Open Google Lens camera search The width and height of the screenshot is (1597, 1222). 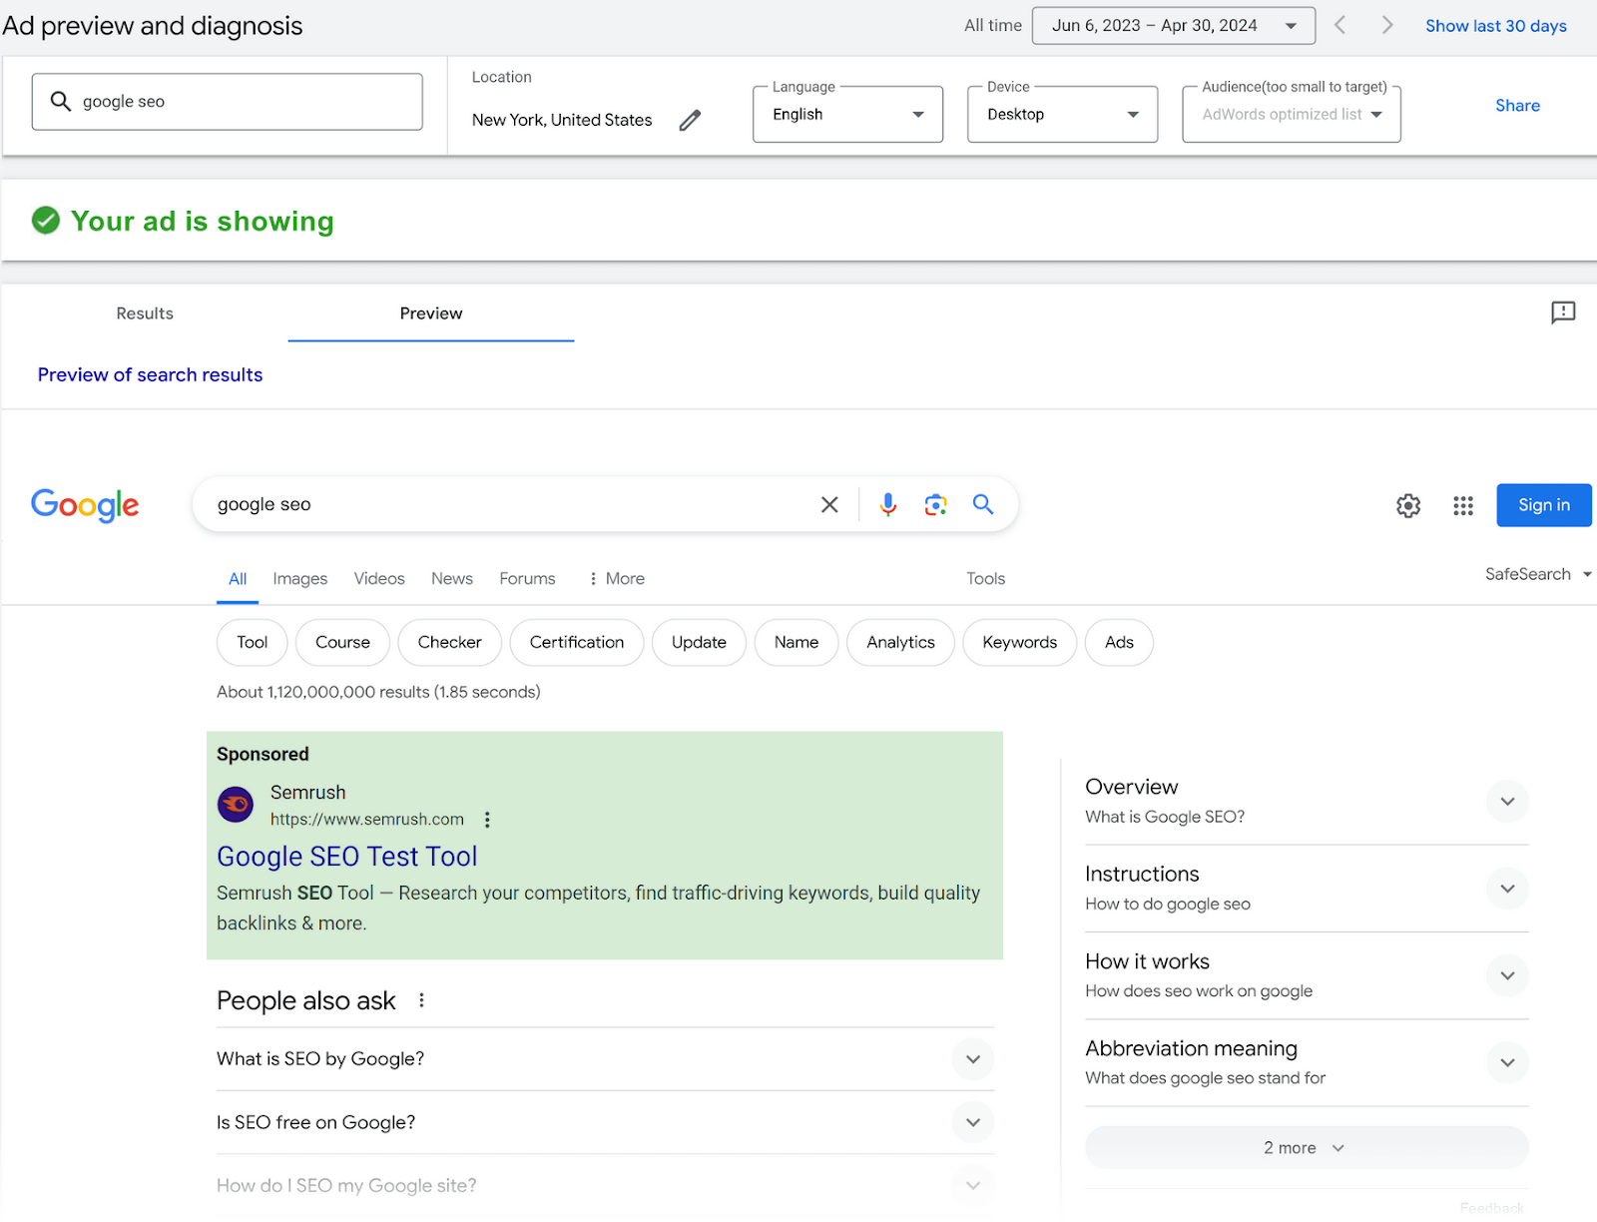935,504
